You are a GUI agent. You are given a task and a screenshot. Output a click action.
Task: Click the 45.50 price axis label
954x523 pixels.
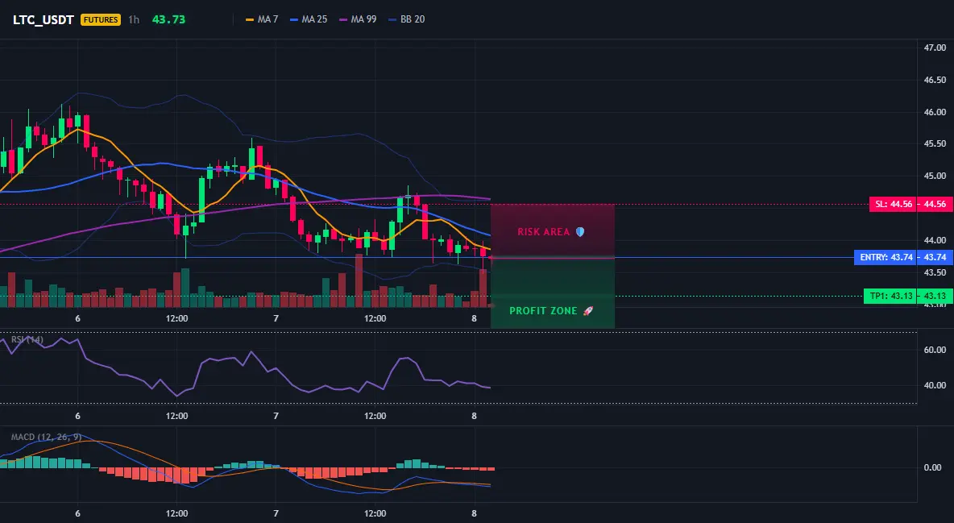pyautogui.click(x=935, y=143)
